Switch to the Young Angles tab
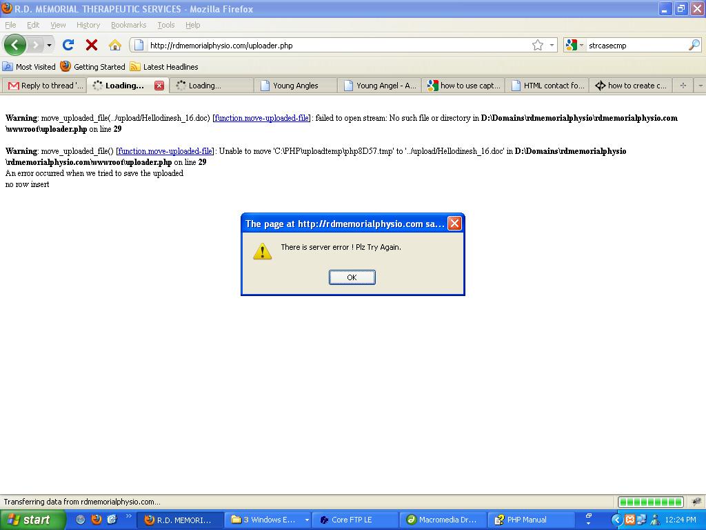 pos(295,85)
